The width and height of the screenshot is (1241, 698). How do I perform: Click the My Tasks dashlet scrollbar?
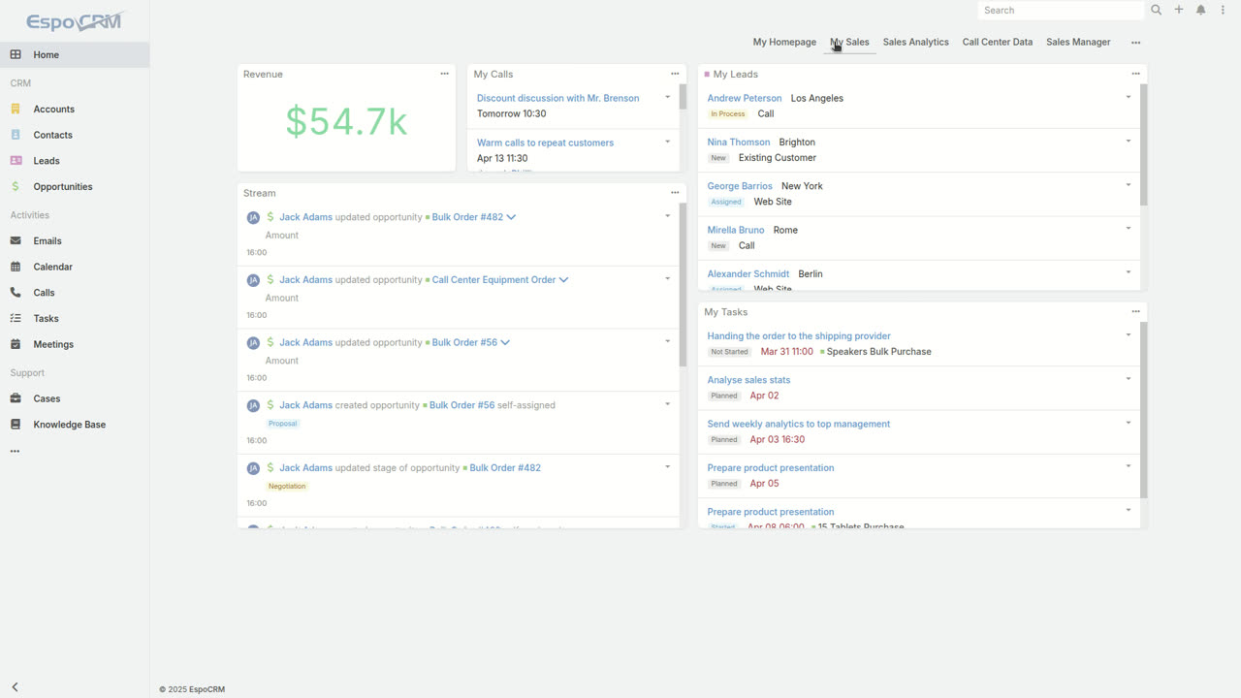point(1144,410)
